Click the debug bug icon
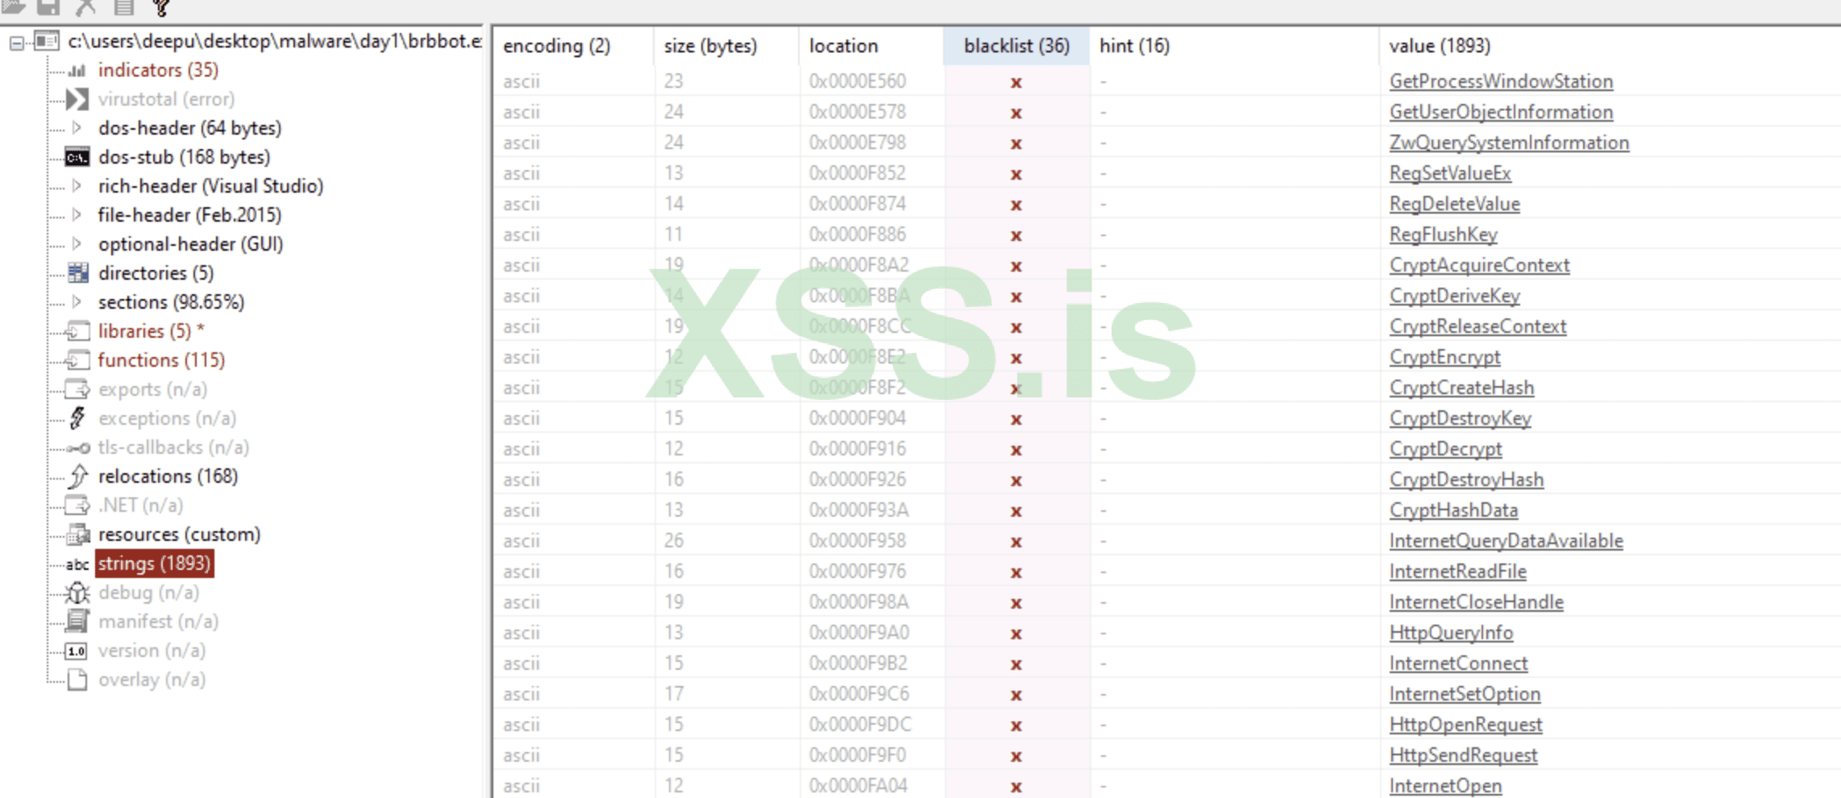Image resolution: width=1841 pixels, height=798 pixels. pyautogui.click(x=77, y=593)
